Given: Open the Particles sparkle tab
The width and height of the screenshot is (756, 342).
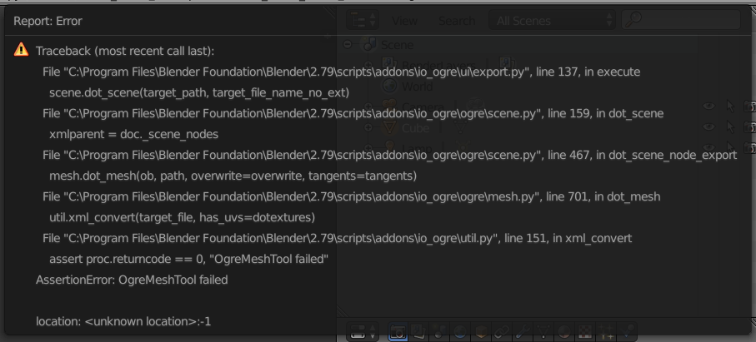Looking at the screenshot, I should [x=606, y=331].
